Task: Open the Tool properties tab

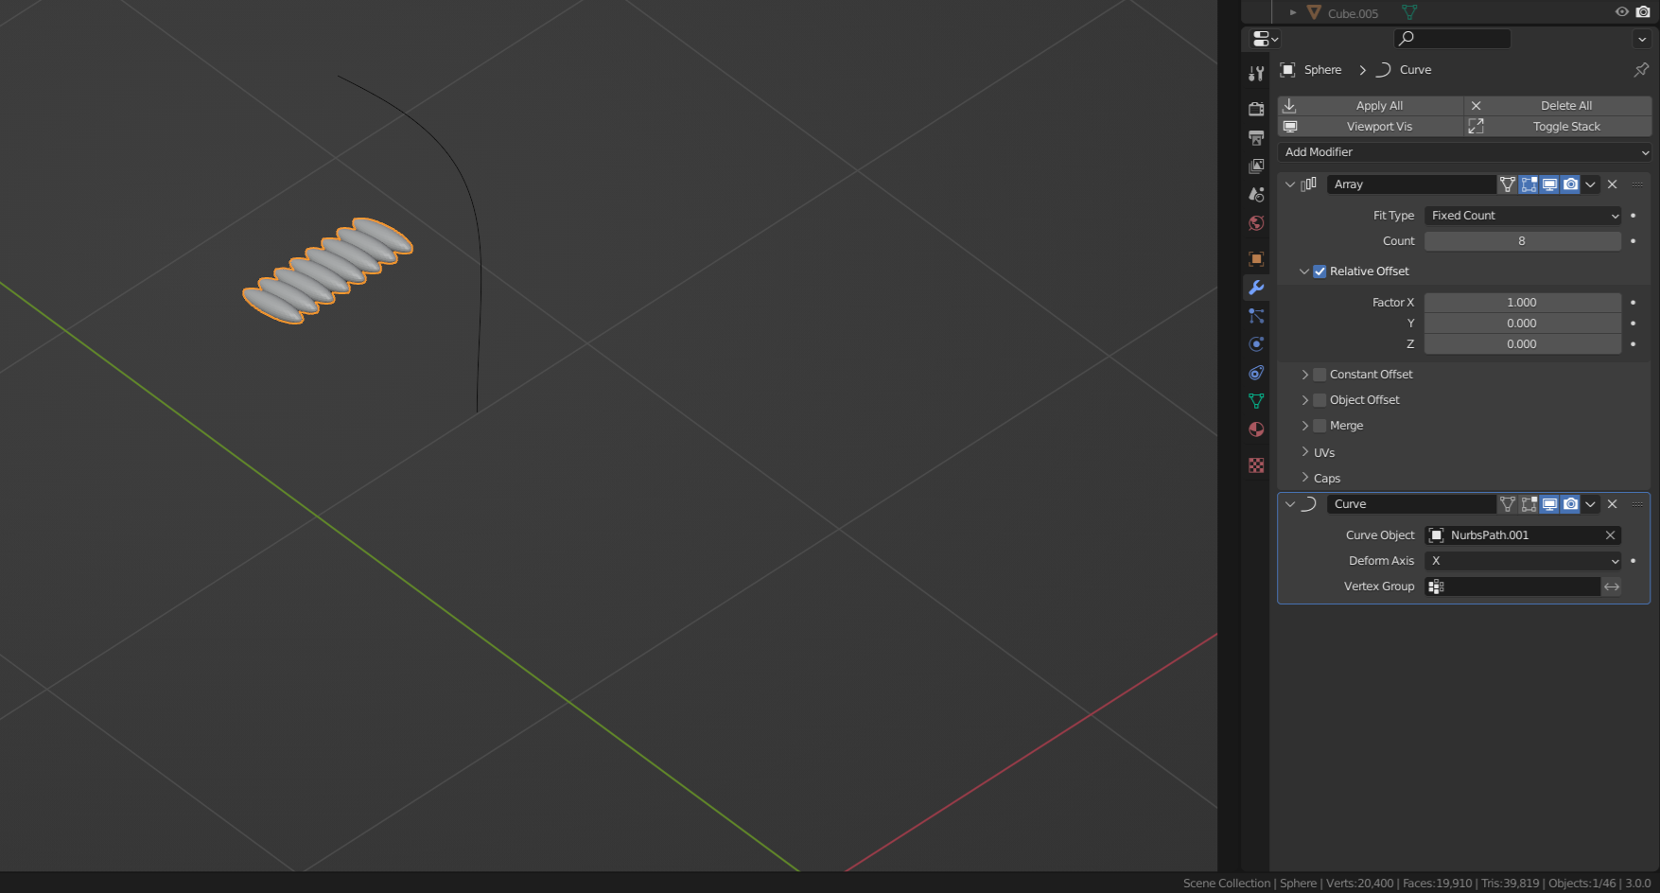Action: pos(1256,74)
